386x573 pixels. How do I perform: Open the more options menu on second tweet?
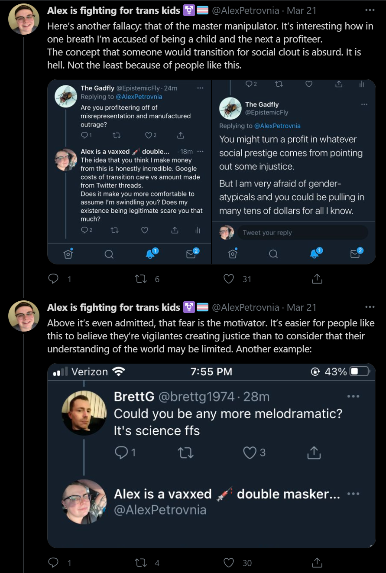[x=370, y=307]
